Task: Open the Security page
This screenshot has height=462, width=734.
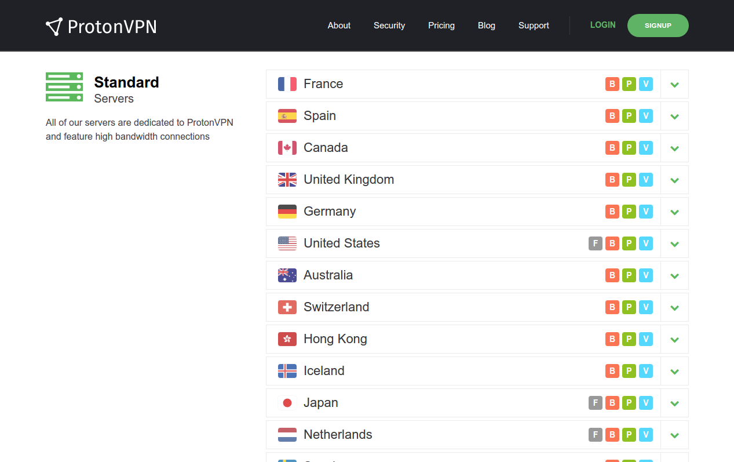Action: [x=389, y=26]
